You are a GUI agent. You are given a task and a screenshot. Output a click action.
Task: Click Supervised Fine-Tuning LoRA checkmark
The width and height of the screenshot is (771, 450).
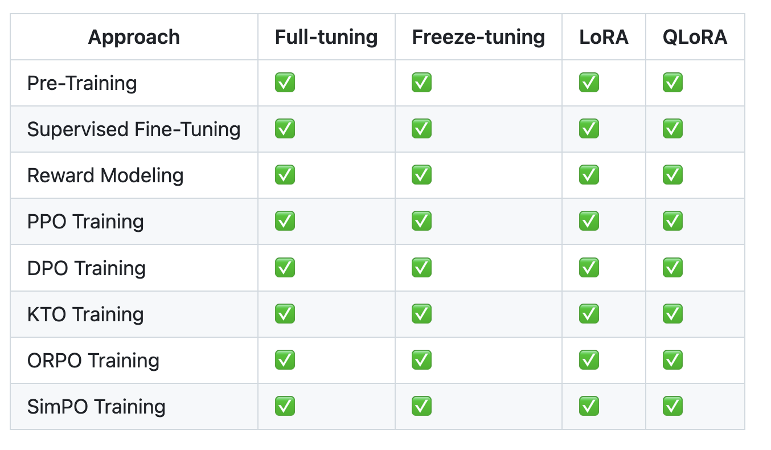click(x=589, y=129)
